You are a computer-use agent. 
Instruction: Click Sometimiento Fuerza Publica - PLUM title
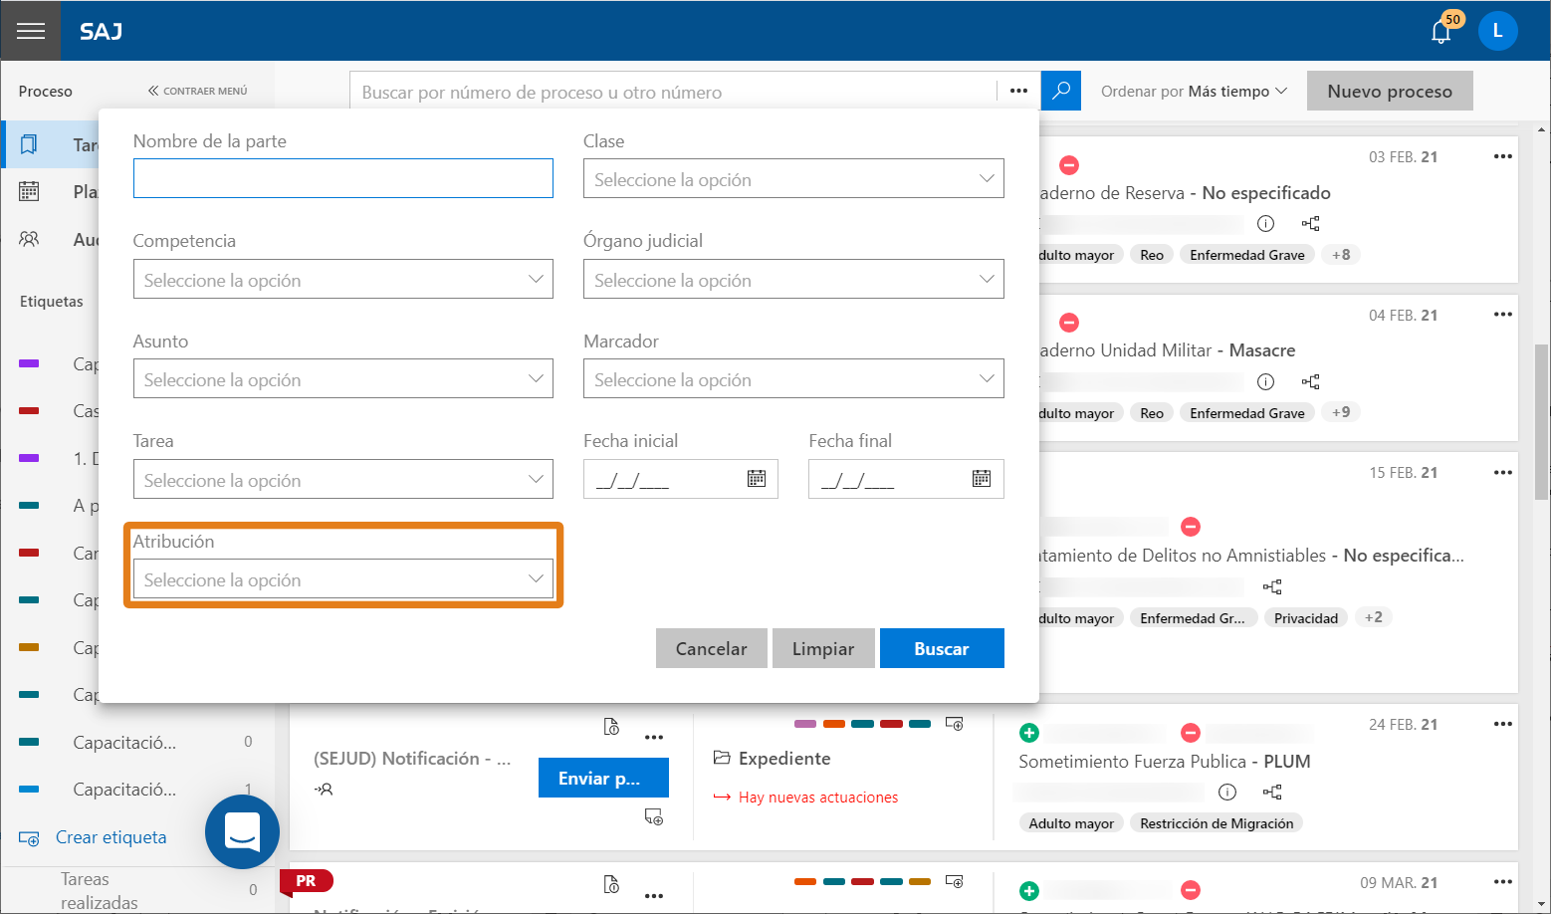click(1165, 762)
